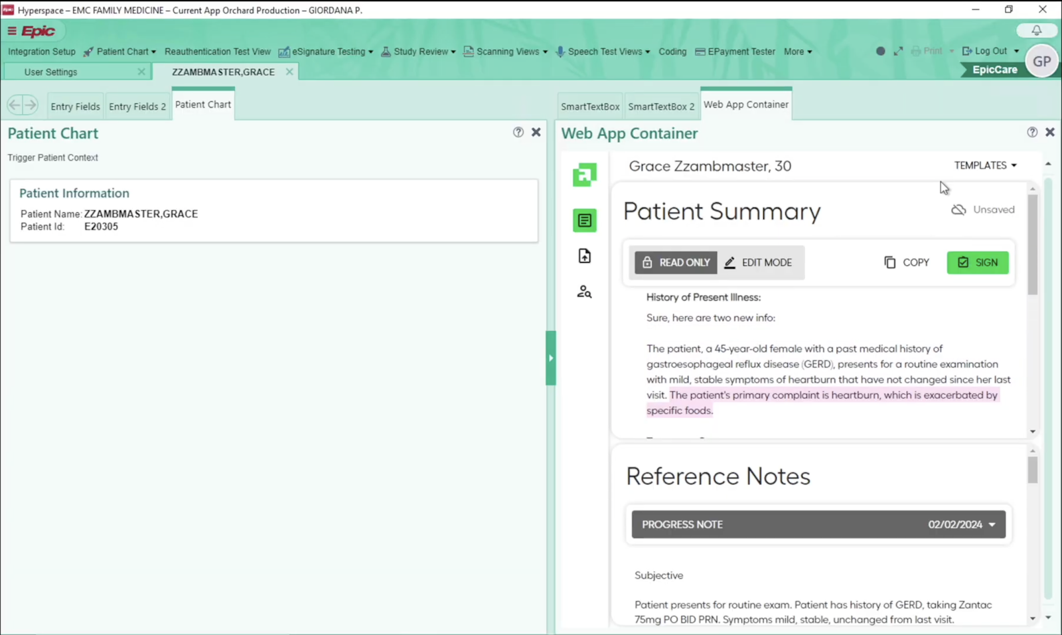Close the User Settings tab

141,72
